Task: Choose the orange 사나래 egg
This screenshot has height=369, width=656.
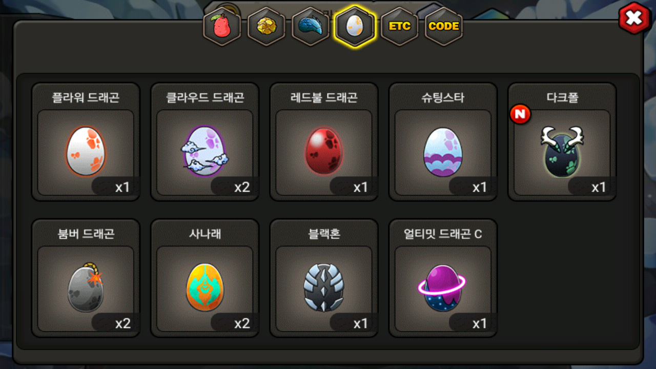Action: point(204,288)
